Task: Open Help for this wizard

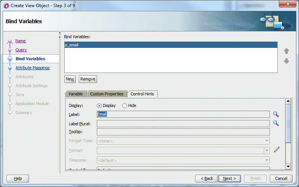Action: [18, 179]
